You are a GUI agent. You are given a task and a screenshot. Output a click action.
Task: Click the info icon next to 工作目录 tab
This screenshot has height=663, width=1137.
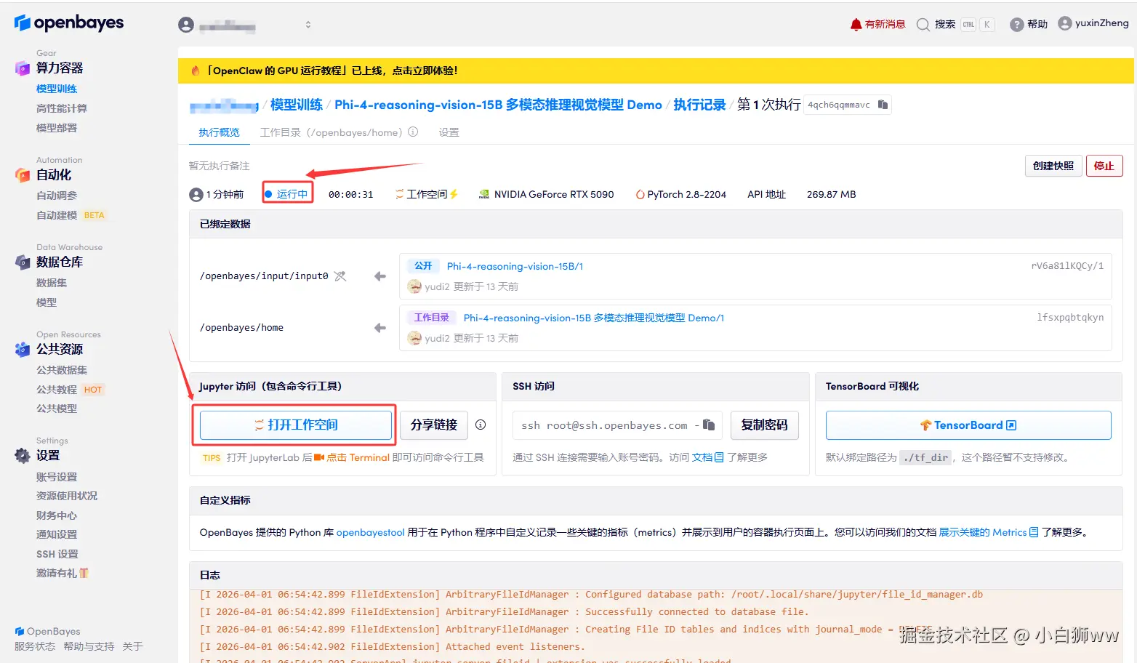click(x=413, y=132)
